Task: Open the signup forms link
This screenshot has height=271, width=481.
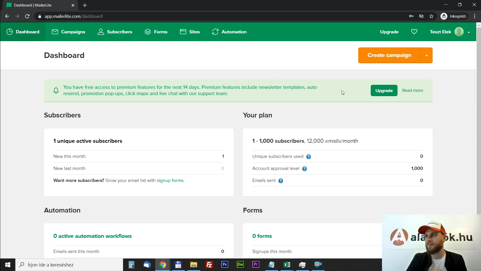Action: [x=170, y=180]
